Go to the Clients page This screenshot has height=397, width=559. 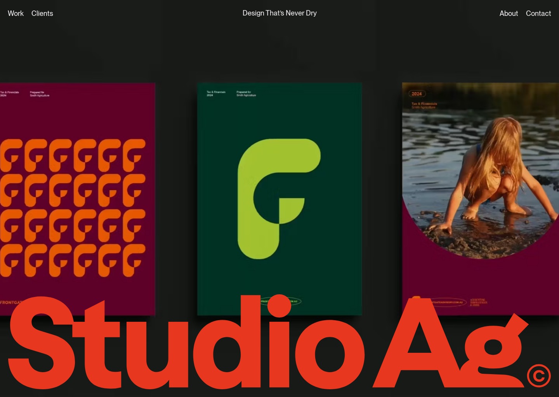click(42, 14)
